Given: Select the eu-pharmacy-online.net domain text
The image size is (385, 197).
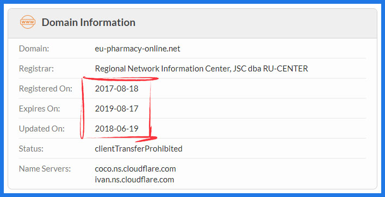Looking at the screenshot, I should [138, 49].
